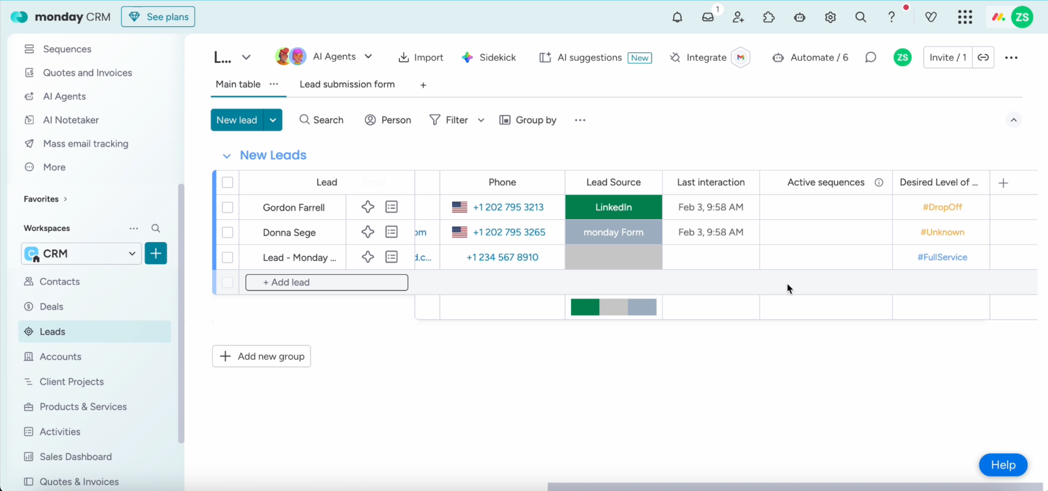The image size is (1048, 491).
Task: Click the AI star icon for Gordon Farrell
Action: [368, 207]
